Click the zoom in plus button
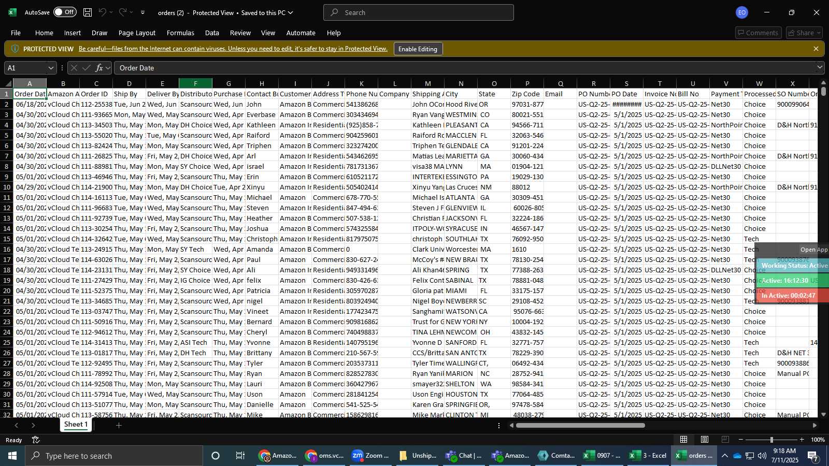This screenshot has width=829, height=466. tap(802, 440)
